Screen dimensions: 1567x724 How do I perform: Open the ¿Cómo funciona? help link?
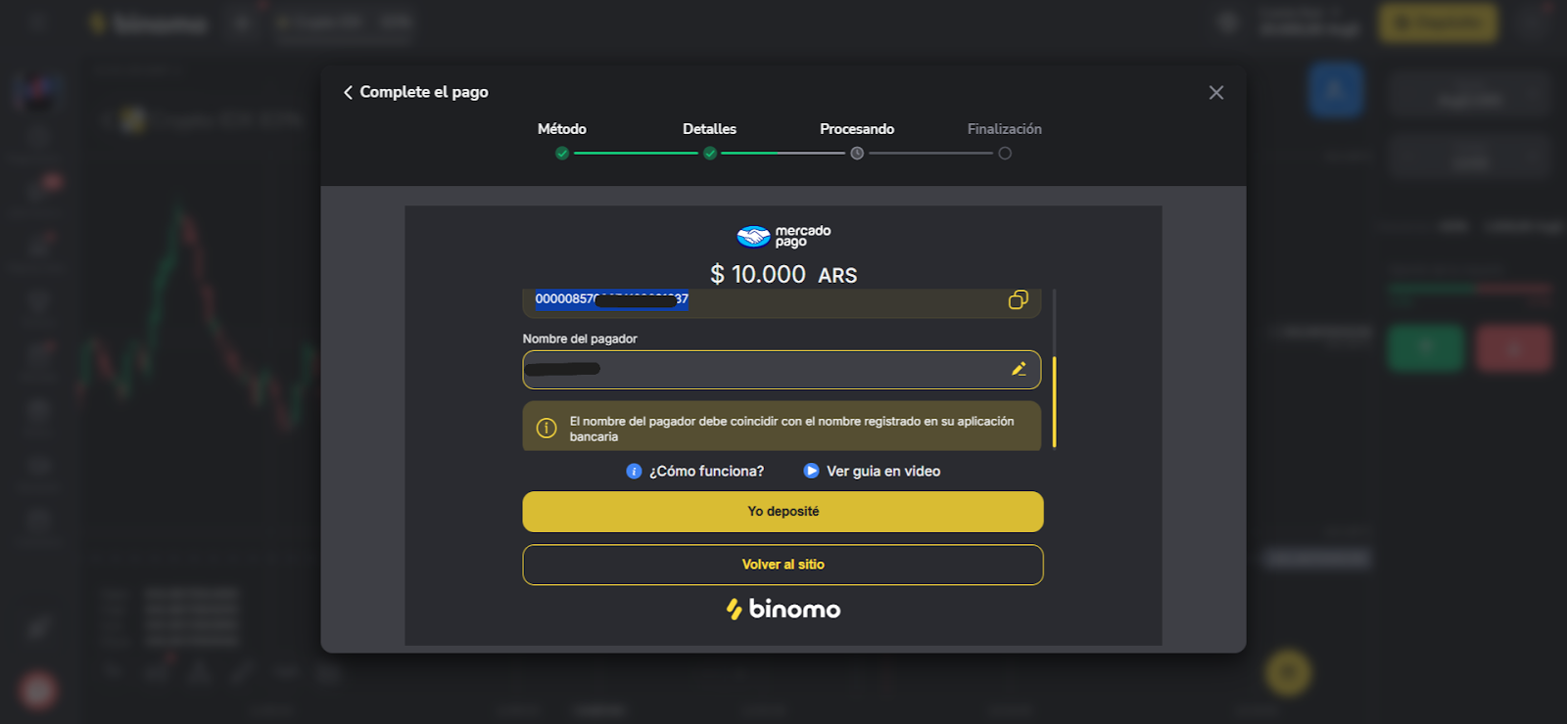[x=695, y=472]
